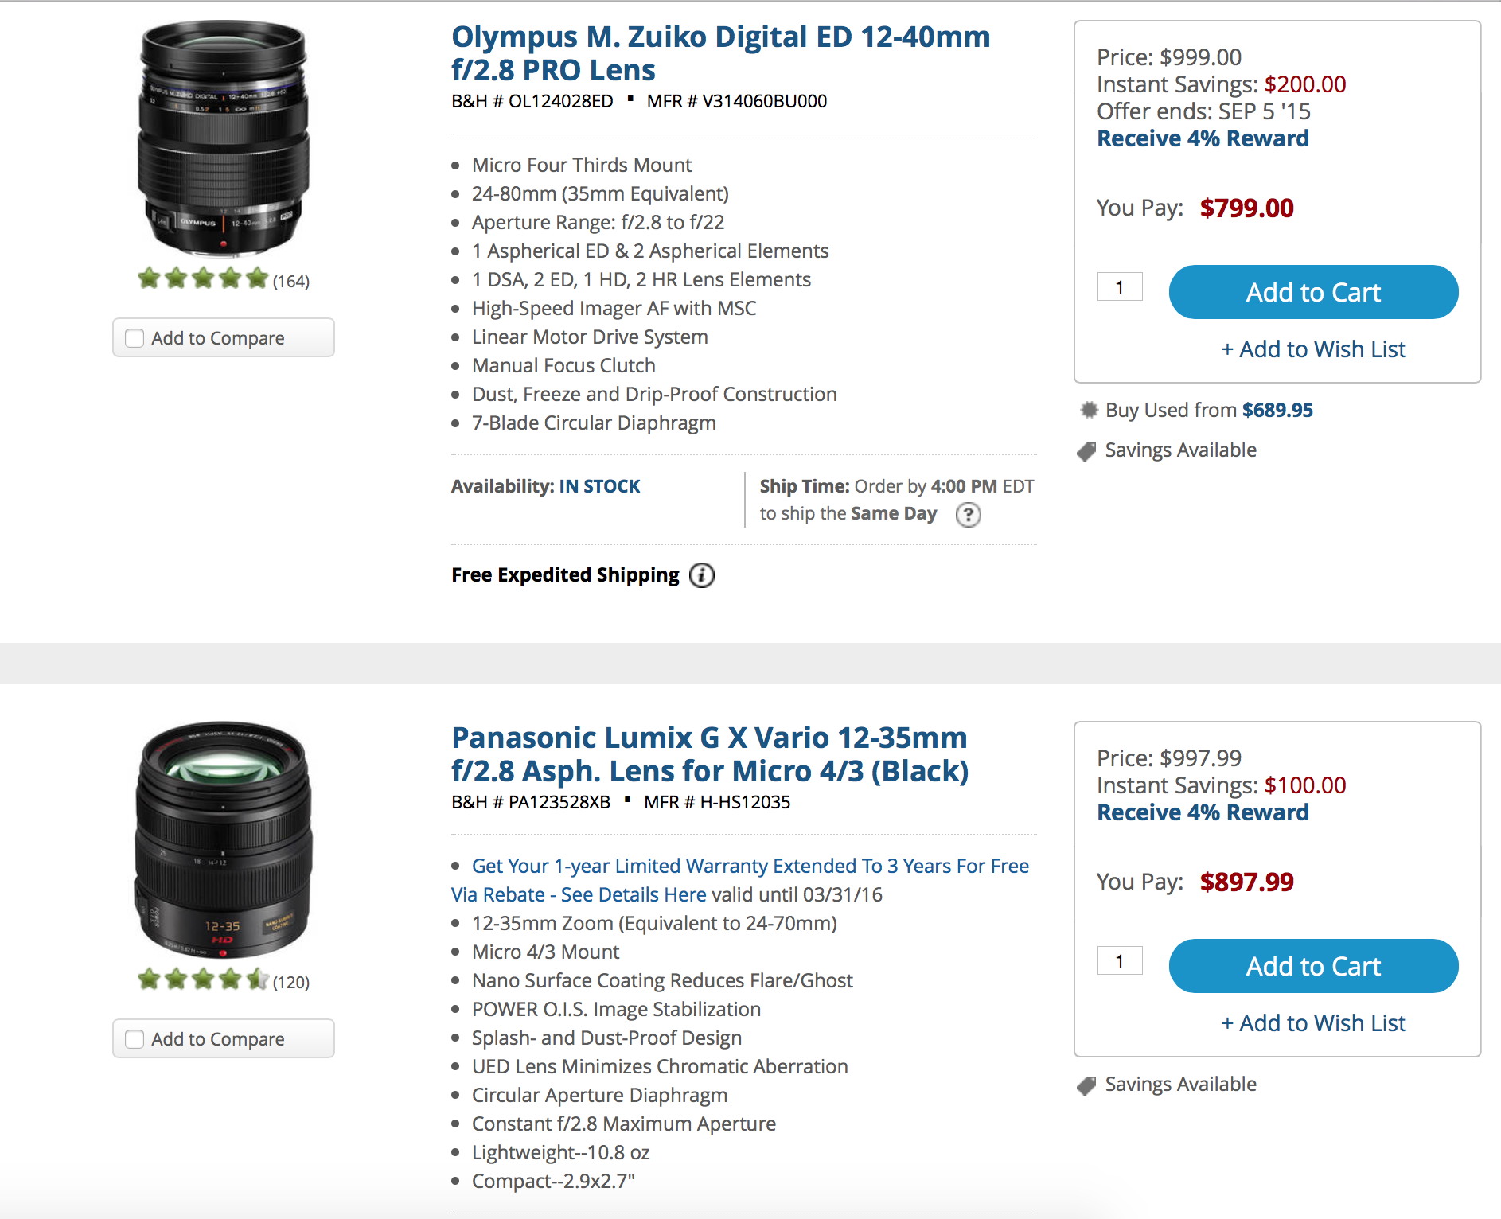Add the Panasonic 12-35mm lens to cart
Image resolution: width=1501 pixels, height=1219 pixels.
click(1313, 966)
